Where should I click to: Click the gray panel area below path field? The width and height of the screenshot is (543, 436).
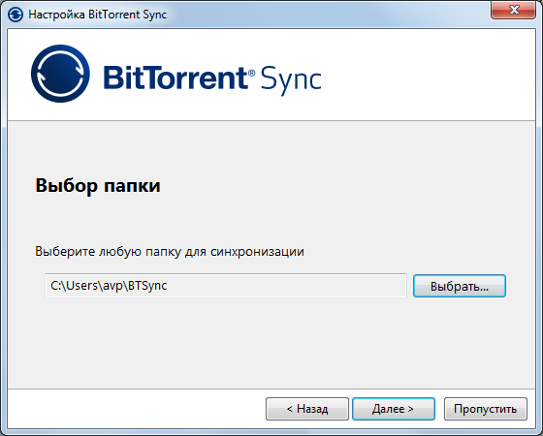(271, 343)
